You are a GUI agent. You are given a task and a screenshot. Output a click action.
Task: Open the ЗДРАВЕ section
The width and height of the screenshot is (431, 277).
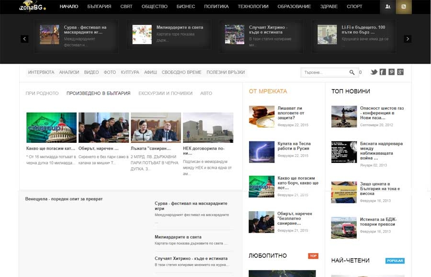(x=329, y=6)
